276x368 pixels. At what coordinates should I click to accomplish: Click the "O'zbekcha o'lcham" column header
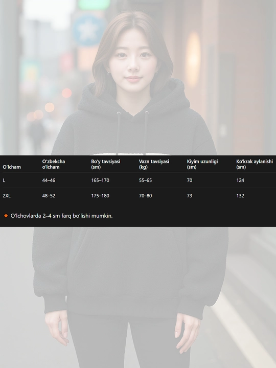[x=54, y=164]
